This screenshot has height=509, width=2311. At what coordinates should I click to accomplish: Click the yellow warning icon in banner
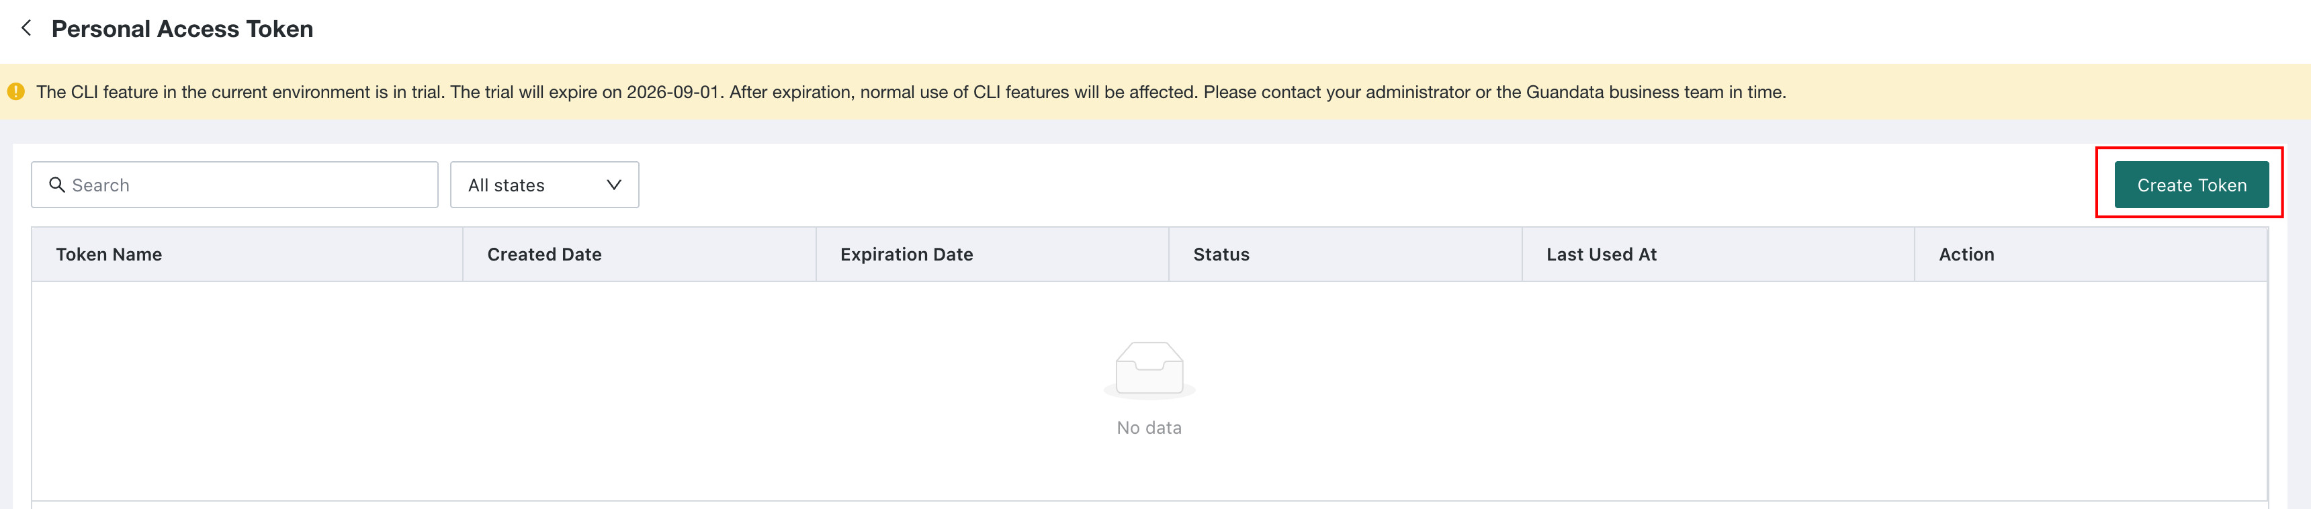coord(16,91)
